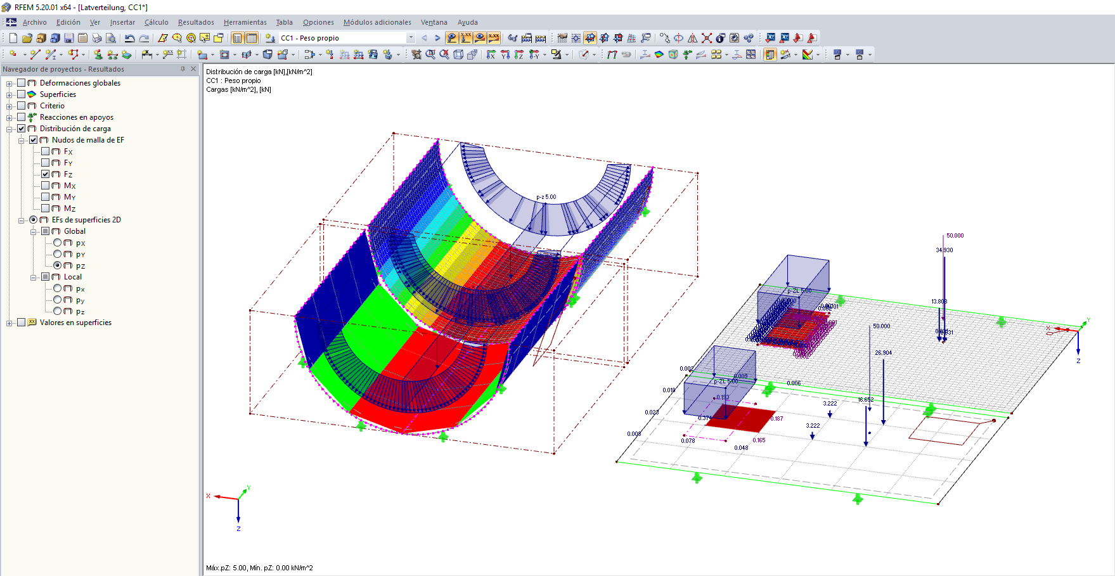Undo the last action
The height and width of the screenshot is (576, 1115).
pos(130,38)
